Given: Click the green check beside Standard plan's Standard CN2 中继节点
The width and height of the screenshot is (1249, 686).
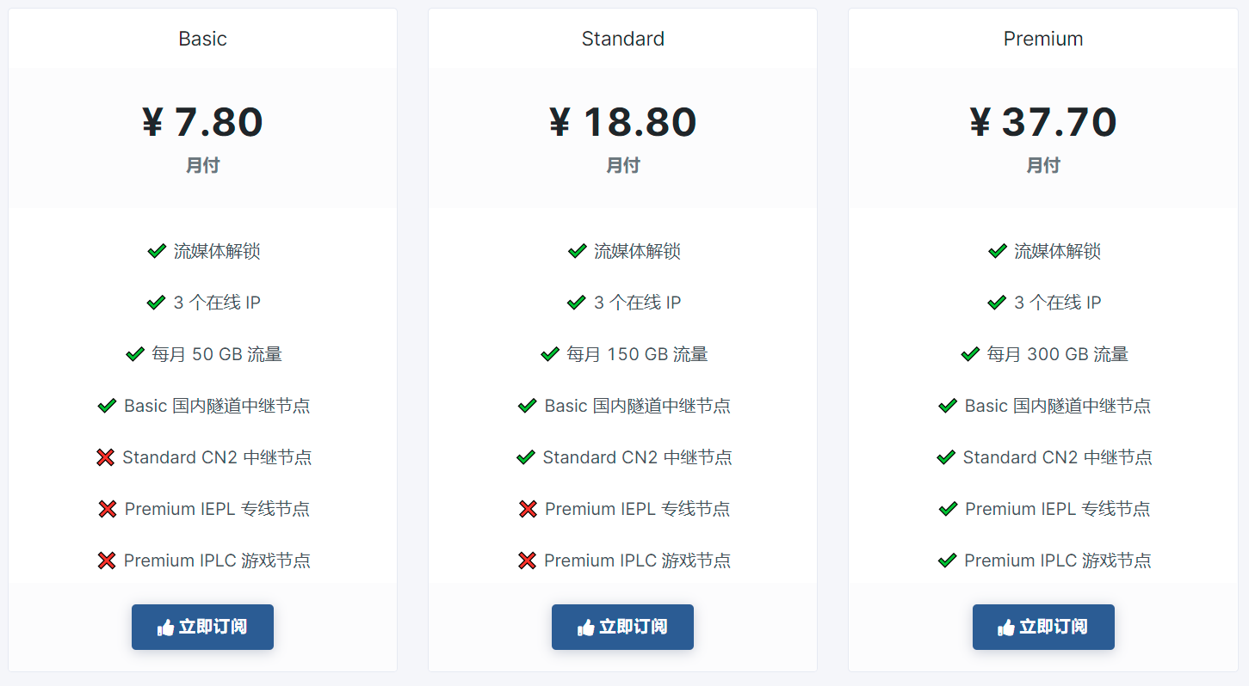Looking at the screenshot, I should (x=526, y=457).
